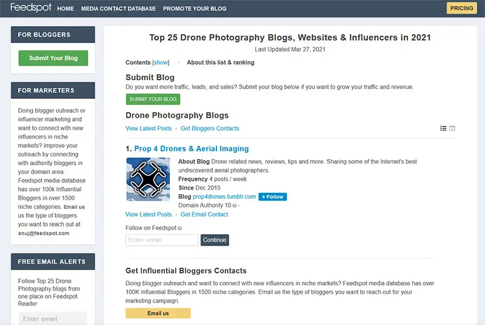Visit prop4drones.tumblr.com link
The height and width of the screenshot is (325, 485).
pyautogui.click(x=224, y=196)
